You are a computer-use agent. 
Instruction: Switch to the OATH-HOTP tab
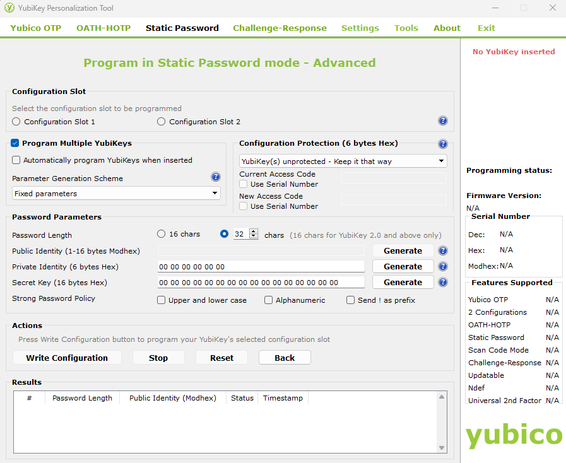(103, 28)
